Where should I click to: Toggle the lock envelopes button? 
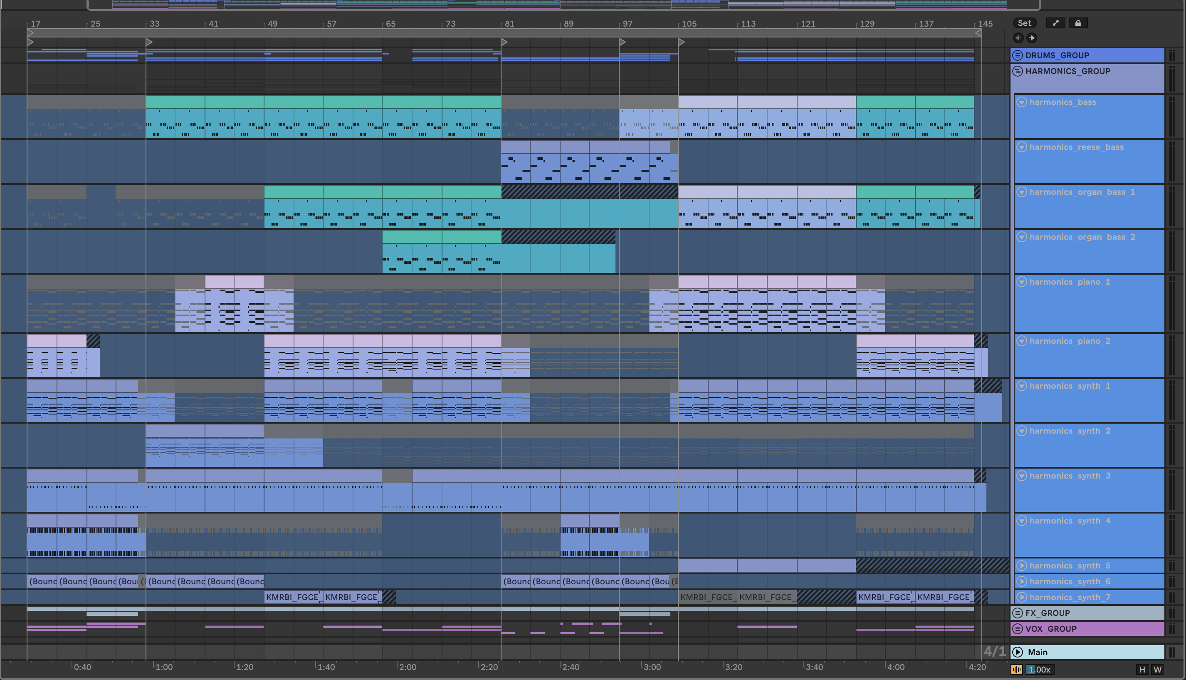(1078, 23)
